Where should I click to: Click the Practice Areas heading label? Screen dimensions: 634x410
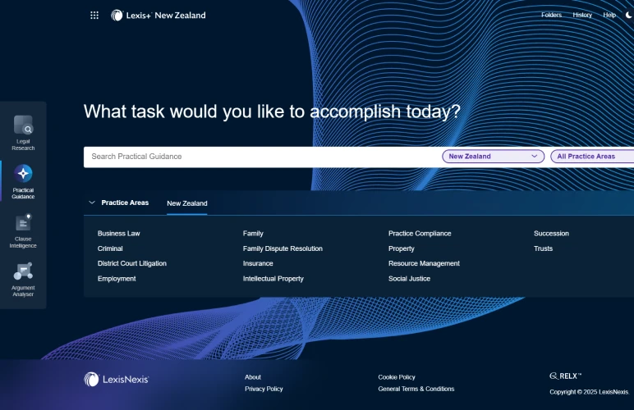click(125, 203)
